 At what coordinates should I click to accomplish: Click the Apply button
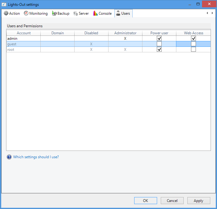(x=199, y=200)
